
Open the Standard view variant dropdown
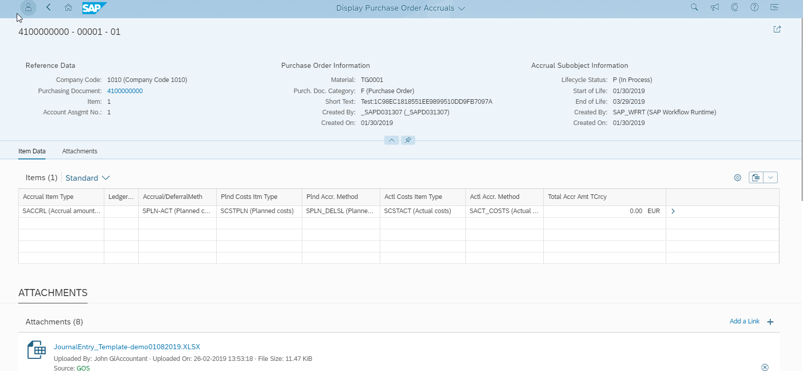click(88, 178)
